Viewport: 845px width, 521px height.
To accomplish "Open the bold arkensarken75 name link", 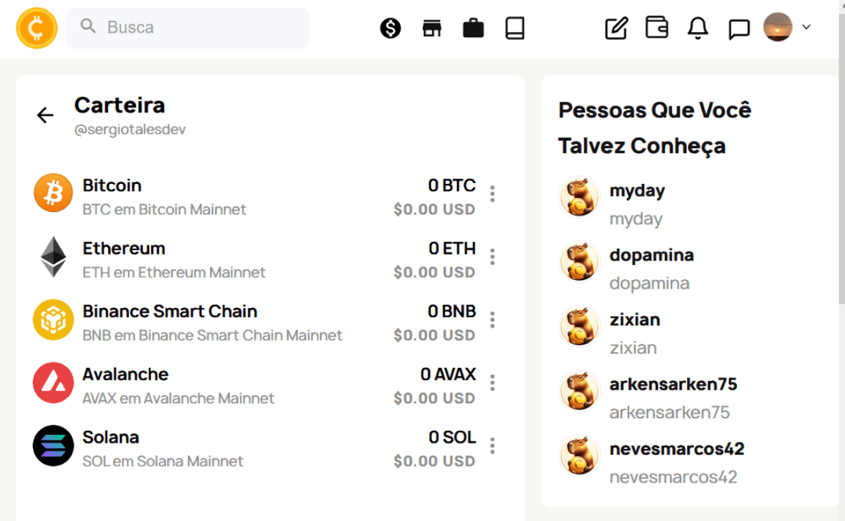I will [x=673, y=384].
